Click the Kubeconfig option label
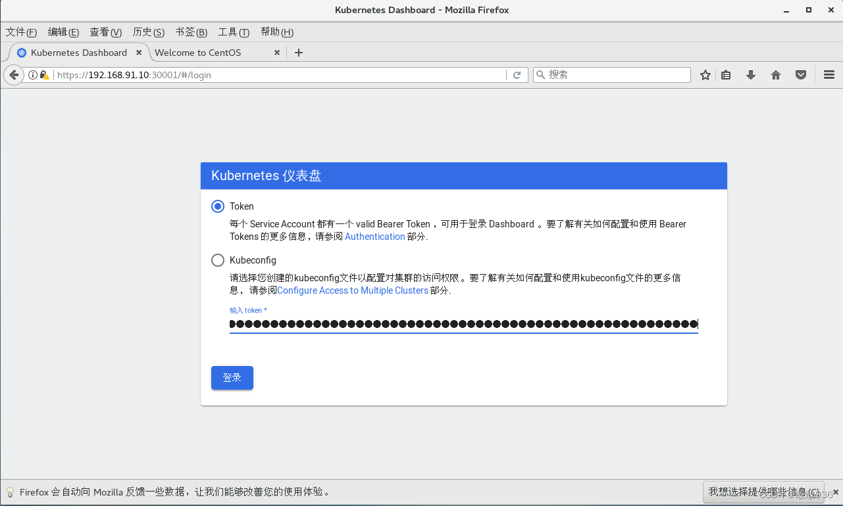 pos(253,260)
